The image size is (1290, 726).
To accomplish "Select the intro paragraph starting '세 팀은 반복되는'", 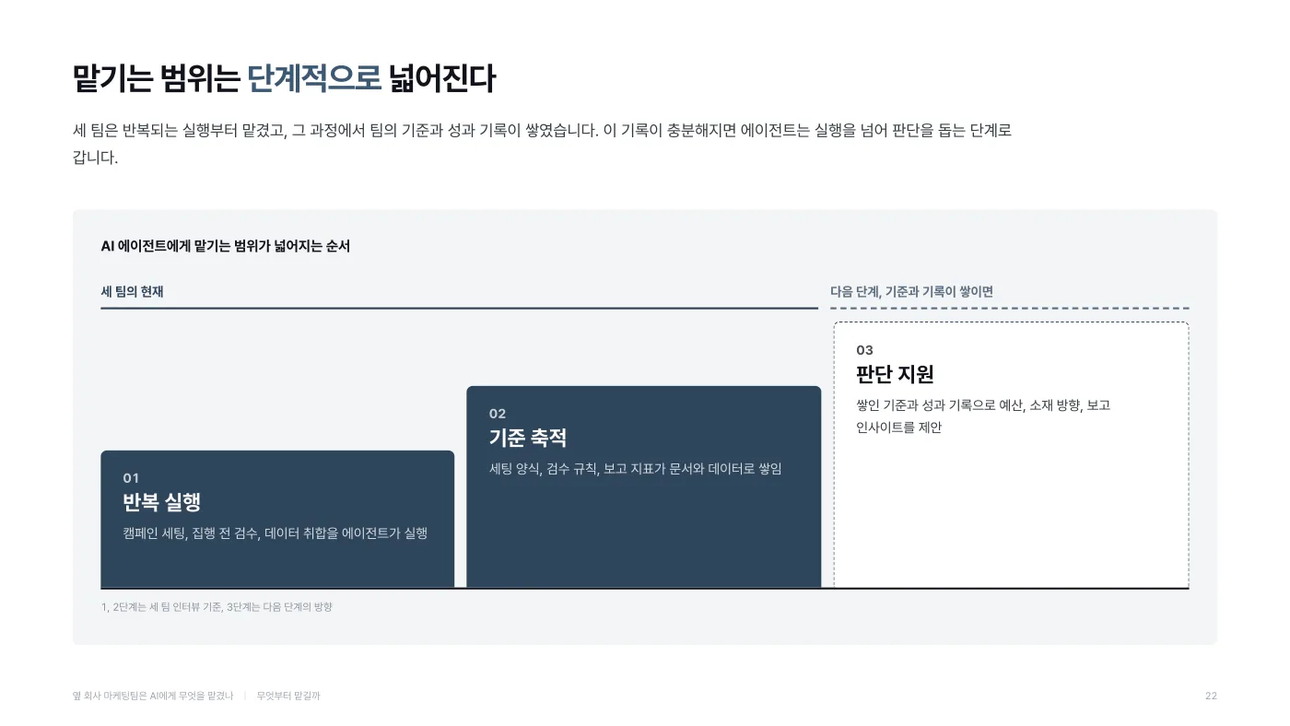I will 542,144.
